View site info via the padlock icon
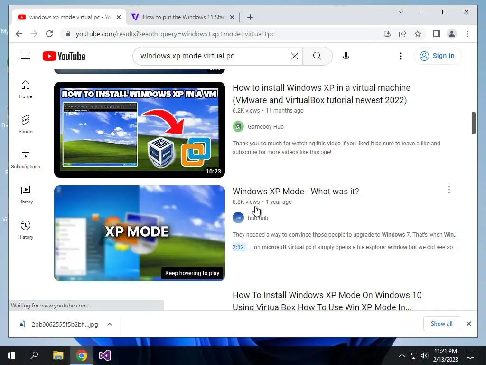This screenshot has height=365, width=486. 68,34
